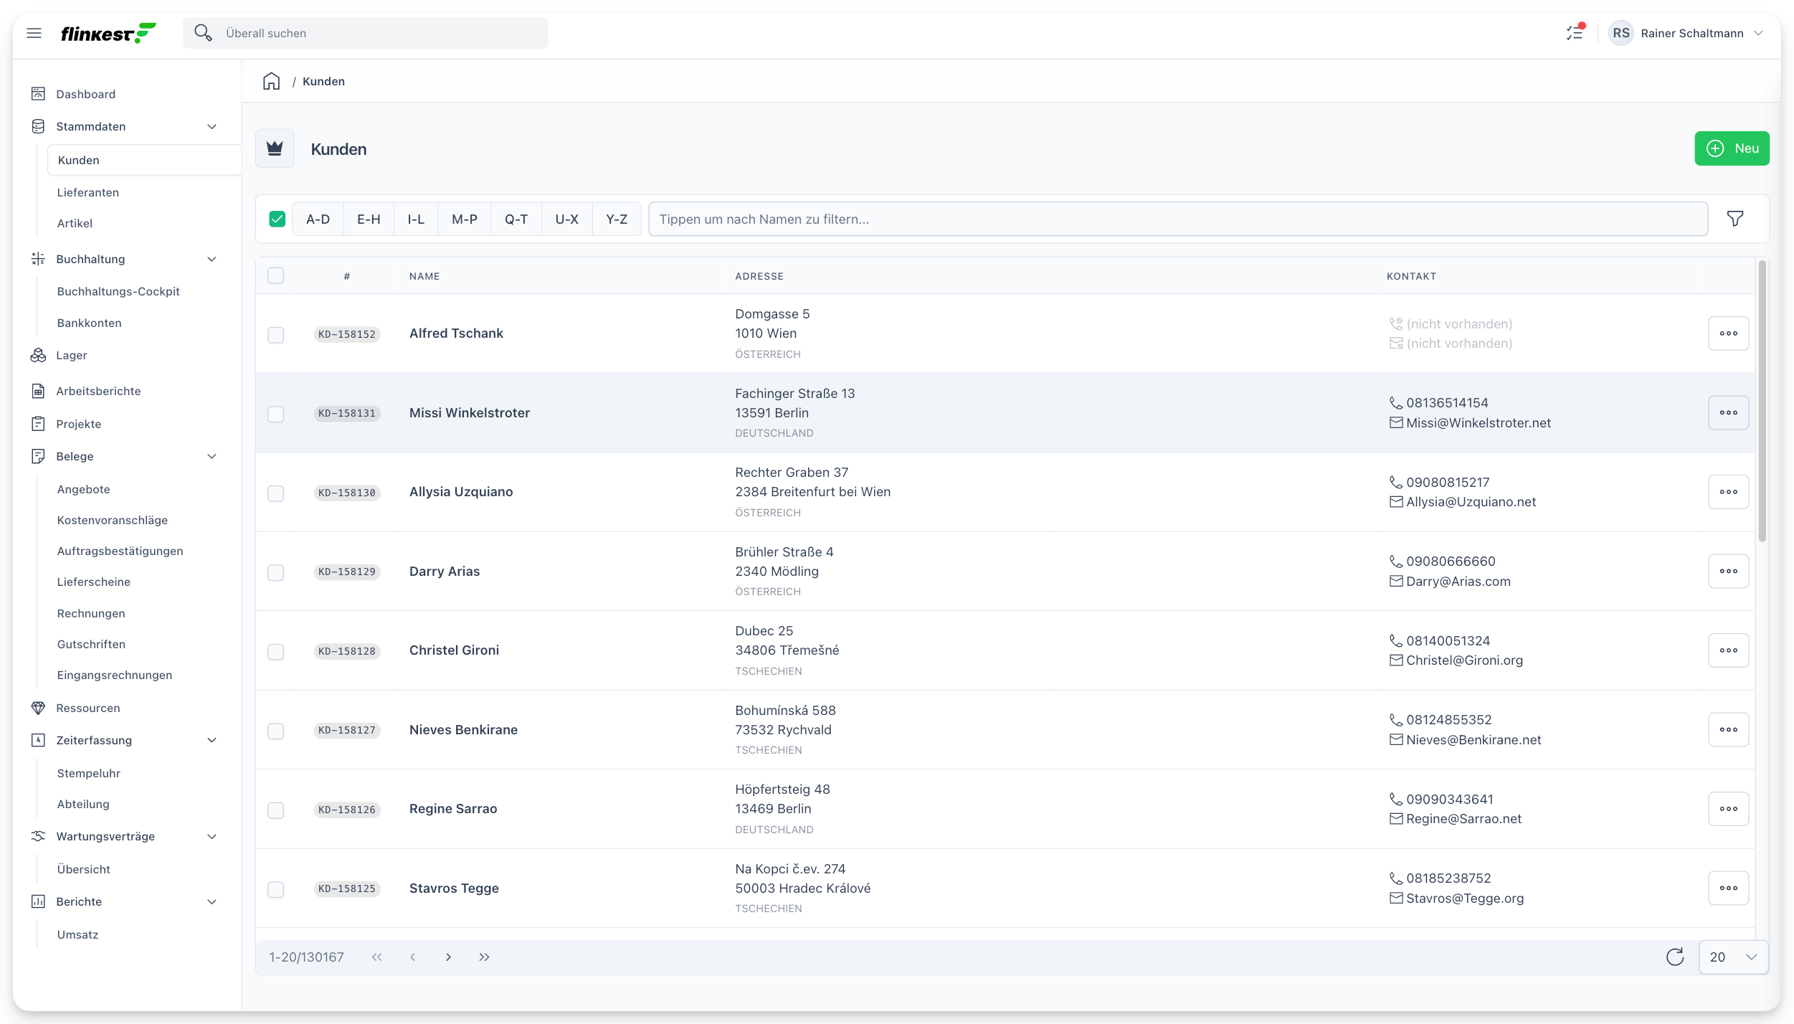Viewport: 1794px width, 1024px height.
Task: Create a new customer with Neu
Action: 1732,148
